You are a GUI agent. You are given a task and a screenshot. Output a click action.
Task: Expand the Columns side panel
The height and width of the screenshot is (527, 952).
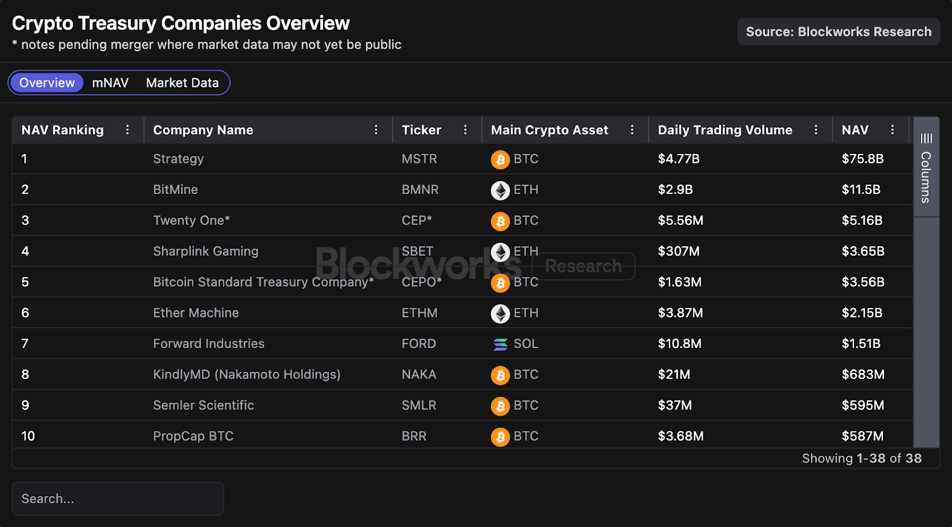pyautogui.click(x=926, y=167)
